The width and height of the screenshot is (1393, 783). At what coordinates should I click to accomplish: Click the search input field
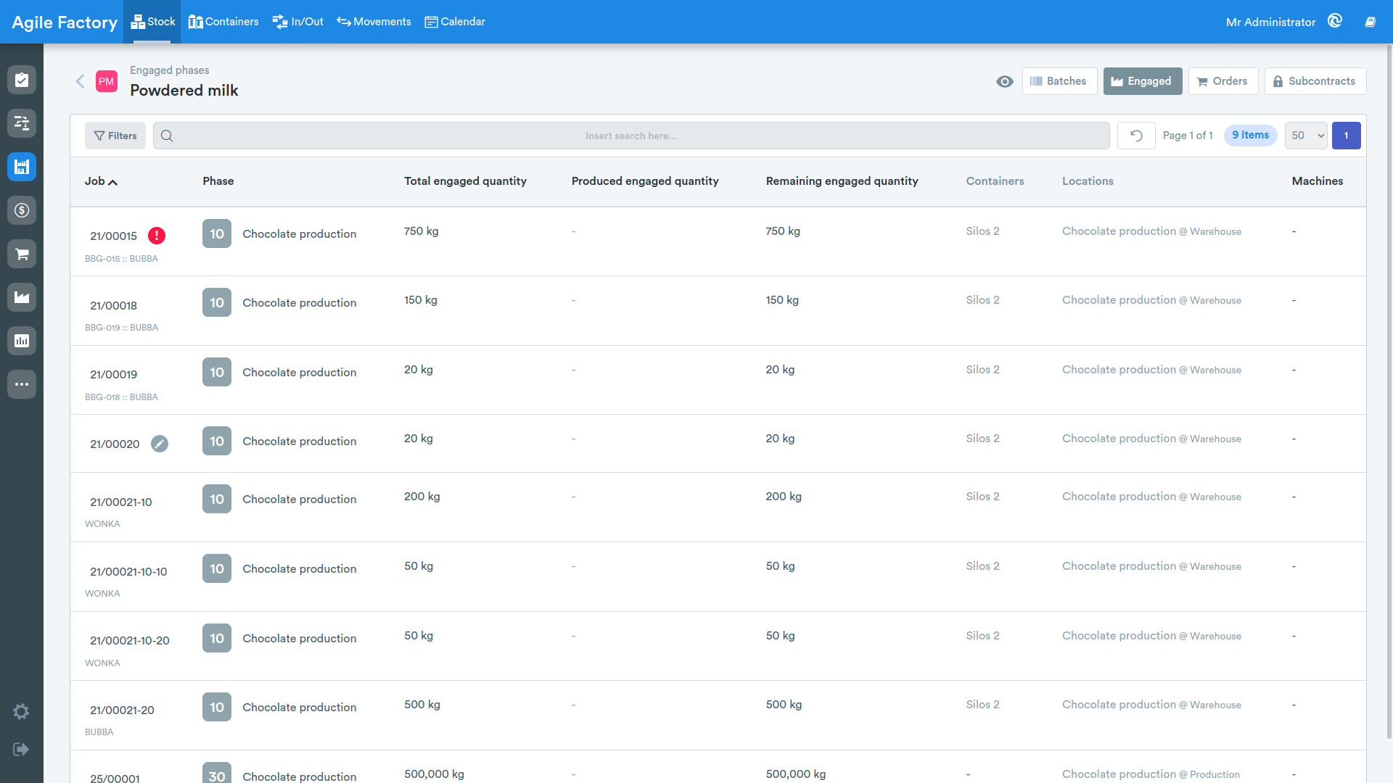pos(631,136)
